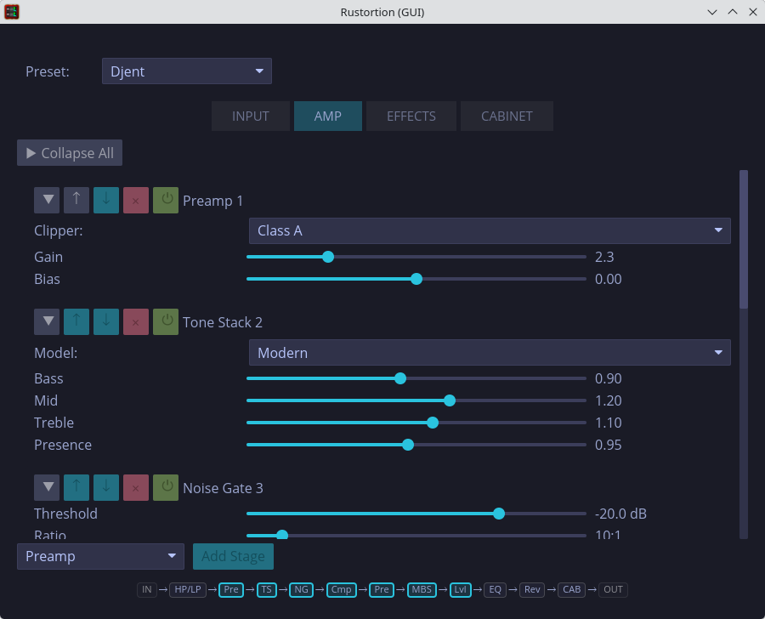Select the TS node in signal chain

coord(266,590)
